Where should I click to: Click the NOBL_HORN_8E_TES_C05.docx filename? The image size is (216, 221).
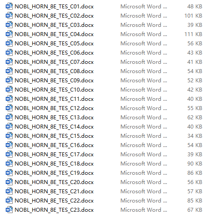(54, 44)
